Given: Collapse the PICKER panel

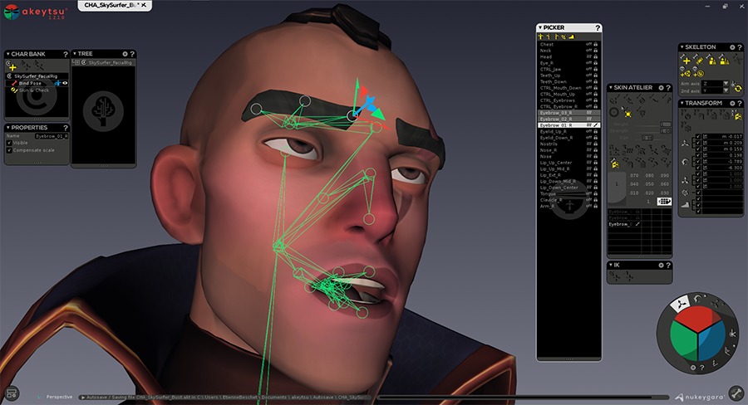Looking at the screenshot, I should point(540,27).
